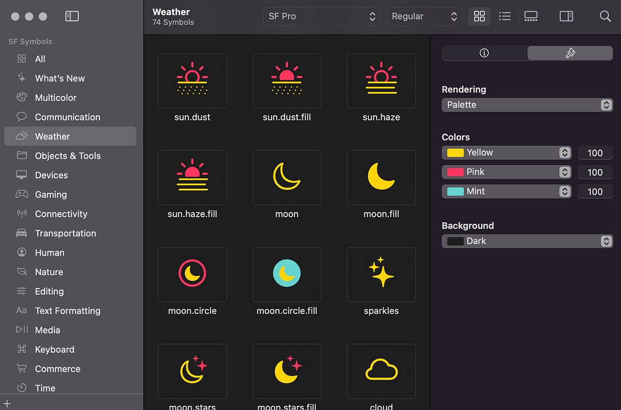
Task: Select the What's New category
Action: [60, 78]
